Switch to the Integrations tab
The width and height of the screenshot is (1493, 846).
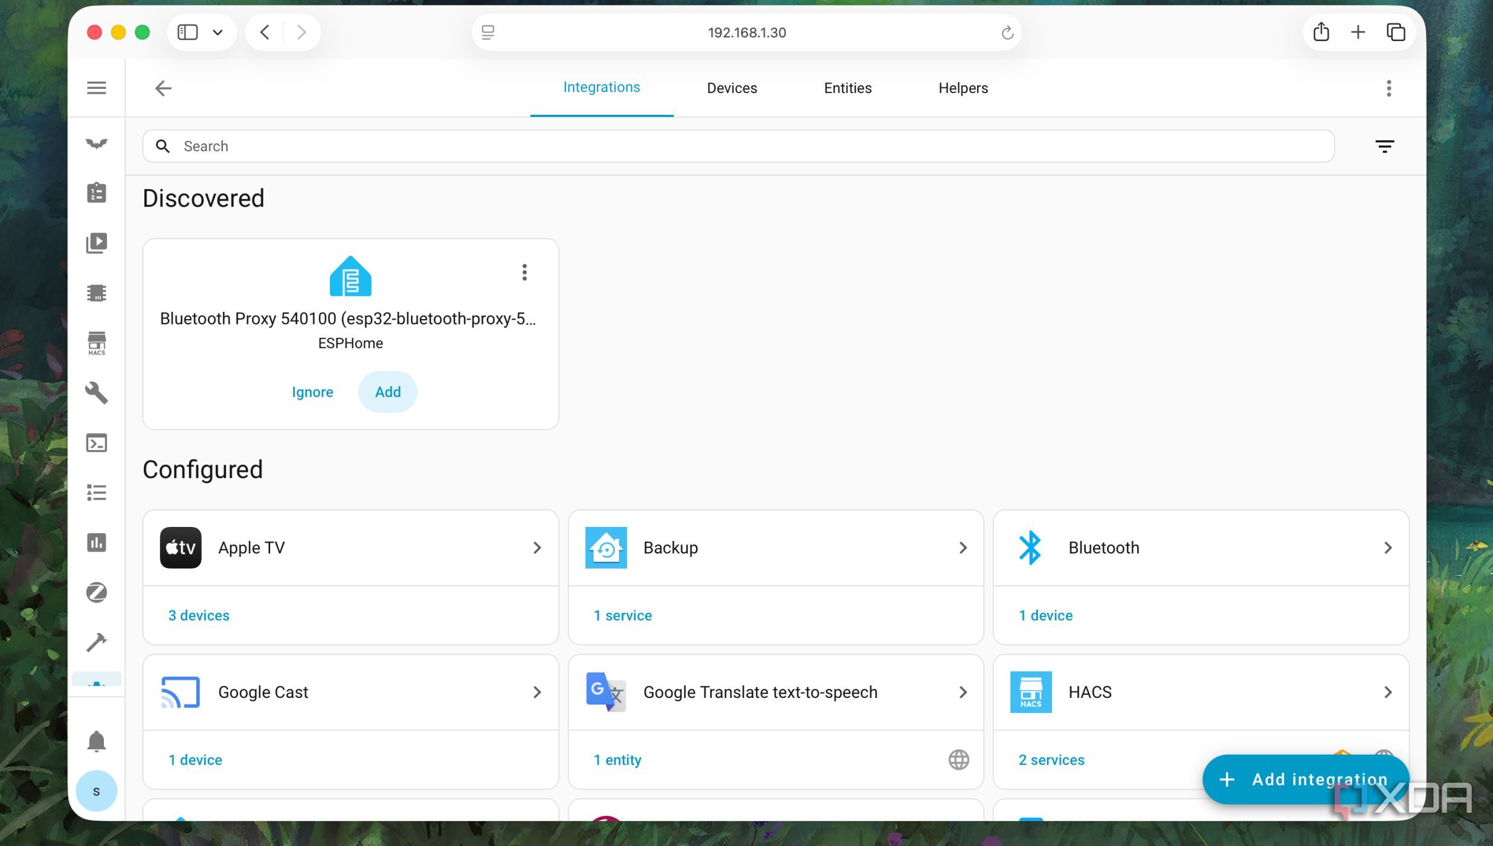pyautogui.click(x=601, y=88)
